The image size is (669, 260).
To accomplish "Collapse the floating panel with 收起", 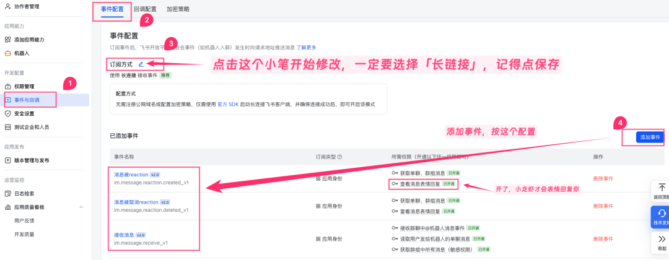I will pos(662,239).
